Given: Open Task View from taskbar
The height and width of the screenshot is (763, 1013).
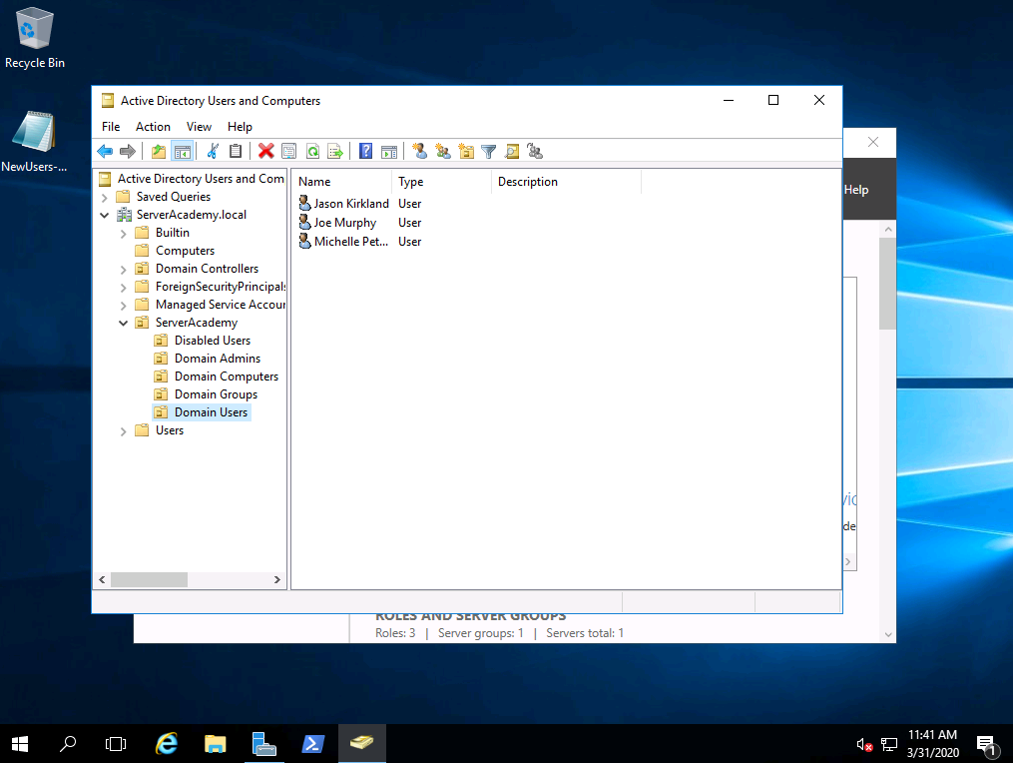Looking at the screenshot, I should 116,744.
